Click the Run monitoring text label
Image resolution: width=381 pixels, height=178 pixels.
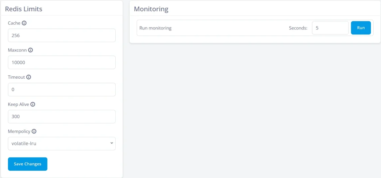click(155, 28)
